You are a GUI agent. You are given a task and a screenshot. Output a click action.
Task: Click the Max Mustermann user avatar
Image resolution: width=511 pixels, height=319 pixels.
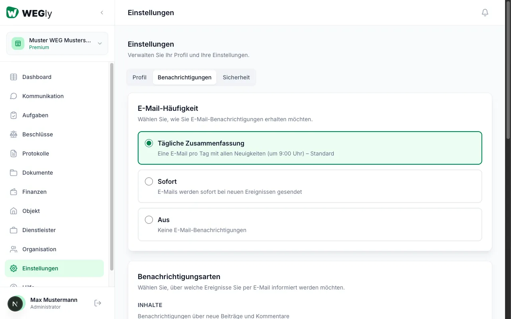coord(15,303)
